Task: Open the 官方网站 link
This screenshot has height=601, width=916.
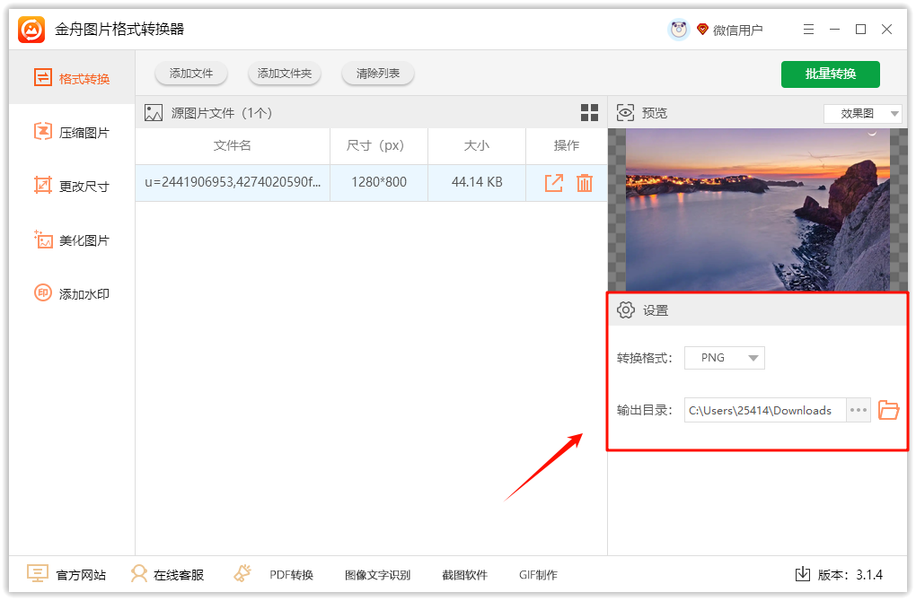Action: (x=81, y=575)
